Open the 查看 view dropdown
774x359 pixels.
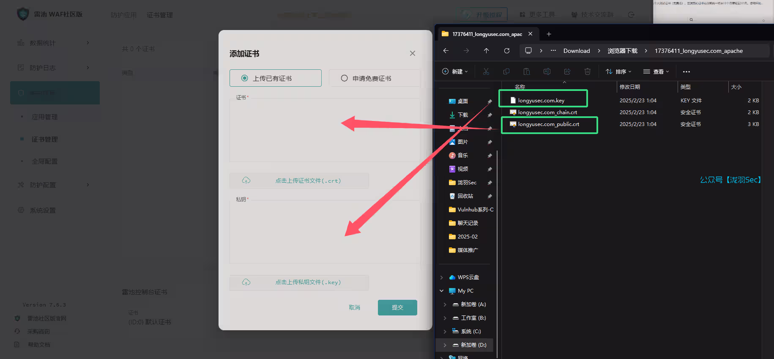coord(656,71)
